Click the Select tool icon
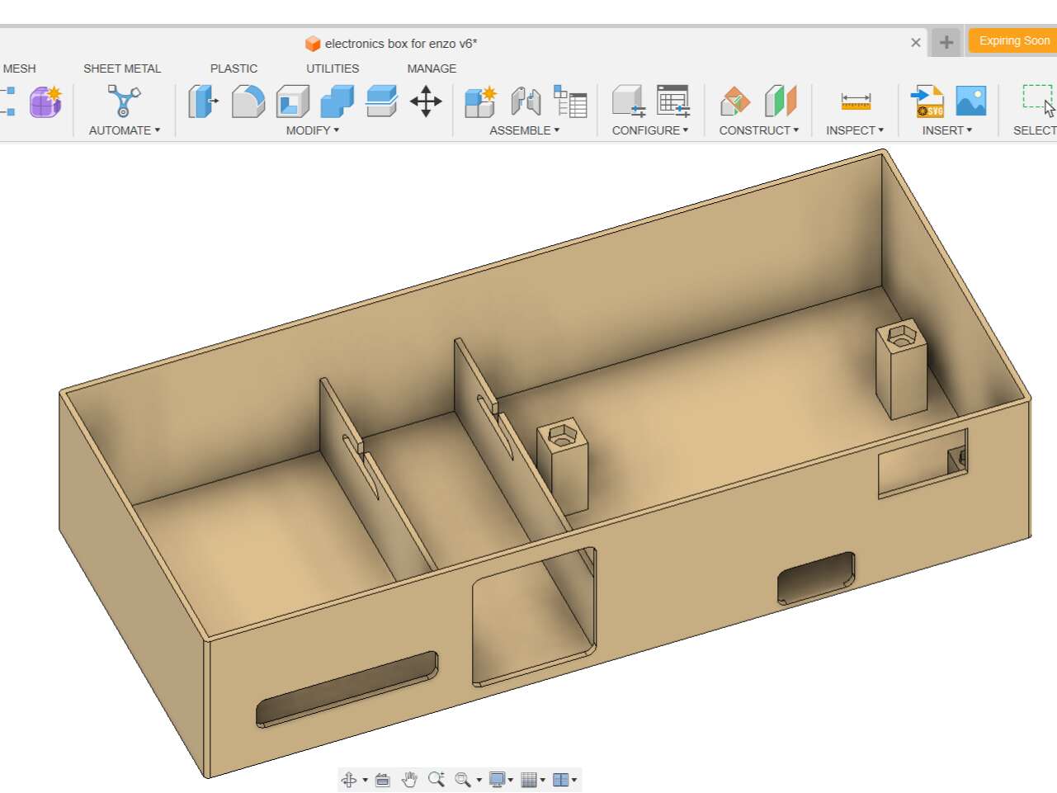Screen dimensions: 1057x793 point(1039,101)
